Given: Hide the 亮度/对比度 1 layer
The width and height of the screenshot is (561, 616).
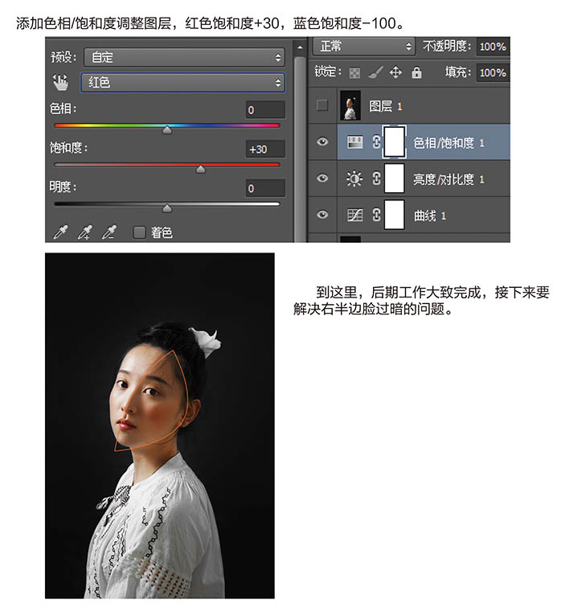Looking at the screenshot, I should tap(322, 178).
